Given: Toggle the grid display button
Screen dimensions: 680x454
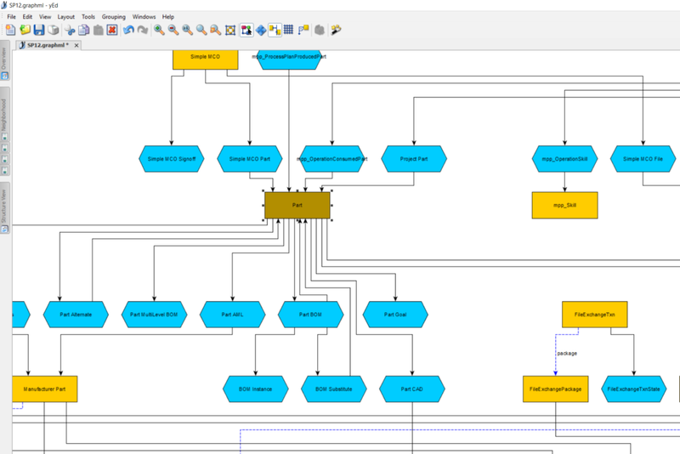Looking at the screenshot, I should pyautogui.click(x=288, y=30).
